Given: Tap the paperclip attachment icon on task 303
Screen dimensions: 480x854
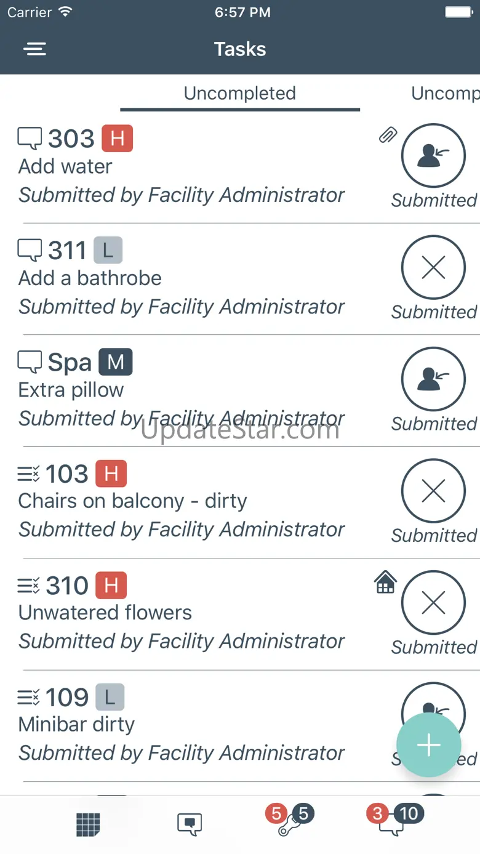Looking at the screenshot, I should pyautogui.click(x=388, y=135).
